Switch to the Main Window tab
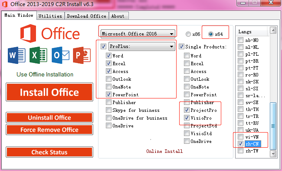The image size is (282, 171). click(19, 16)
